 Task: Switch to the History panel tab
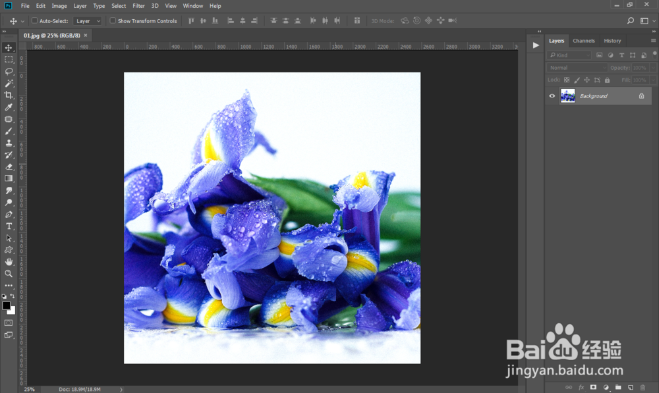pos(612,41)
